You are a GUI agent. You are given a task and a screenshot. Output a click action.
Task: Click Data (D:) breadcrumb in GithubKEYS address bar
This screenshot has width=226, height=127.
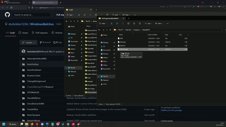coord(128,30)
